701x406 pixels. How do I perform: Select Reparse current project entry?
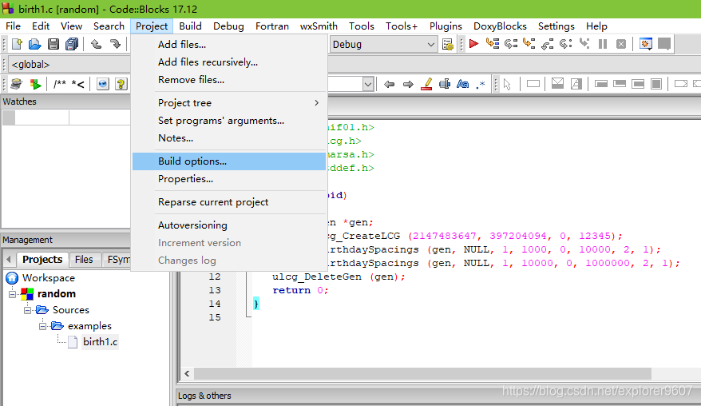coord(229,202)
